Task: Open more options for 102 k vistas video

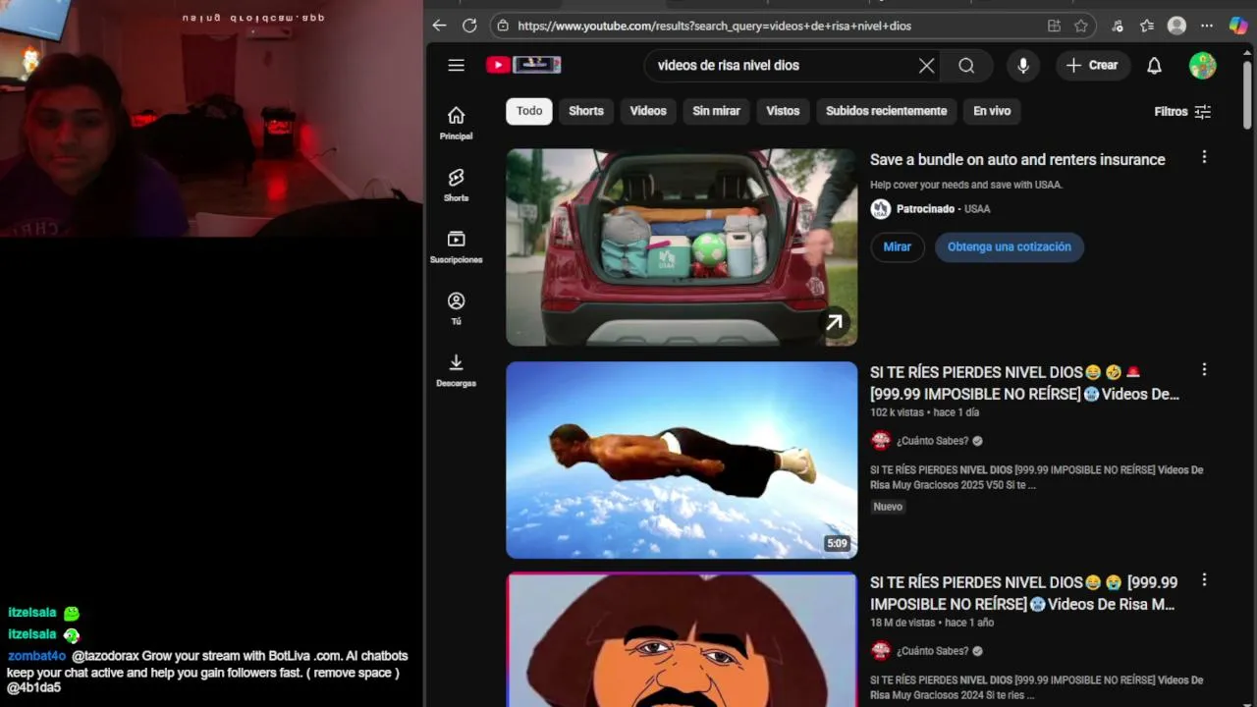Action: tap(1204, 370)
